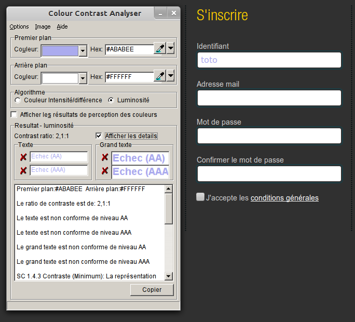
Task: Click background Hex field #FFFFFF
Action: pyautogui.click(x=130, y=77)
